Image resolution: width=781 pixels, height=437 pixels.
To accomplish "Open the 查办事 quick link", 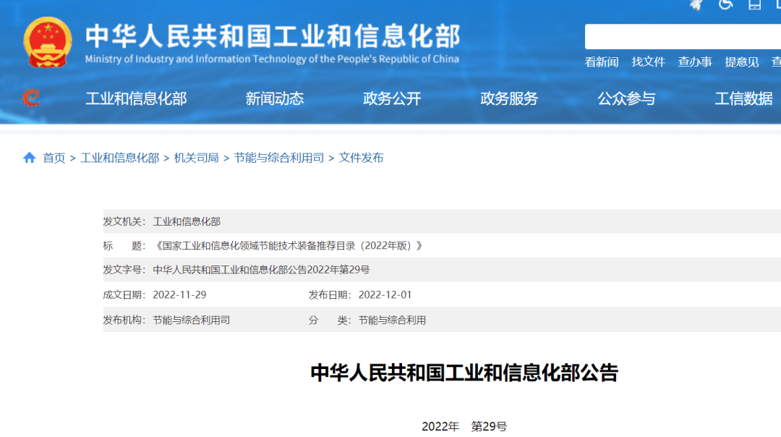I will point(695,62).
